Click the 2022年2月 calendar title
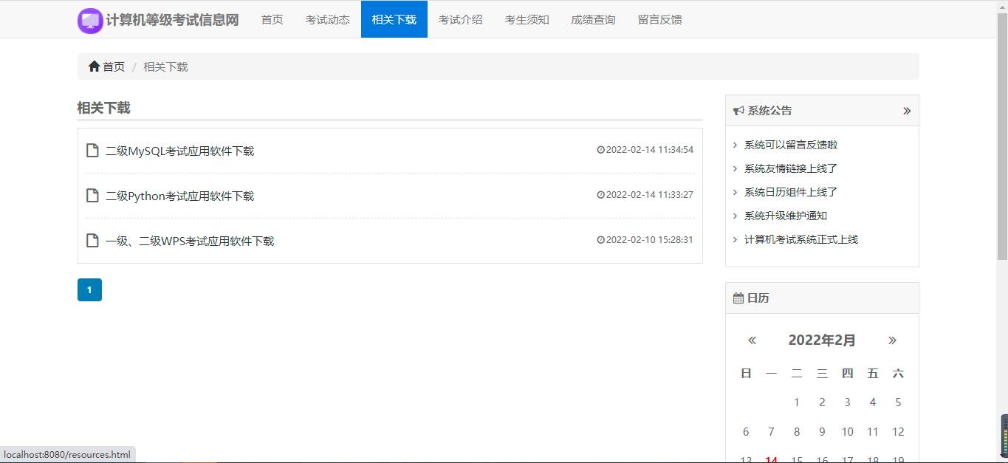Image resolution: width=1008 pixels, height=463 pixels. click(x=822, y=340)
